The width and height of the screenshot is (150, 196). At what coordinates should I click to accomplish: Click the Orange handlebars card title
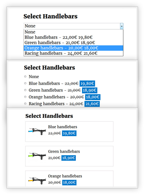(x=65, y=176)
